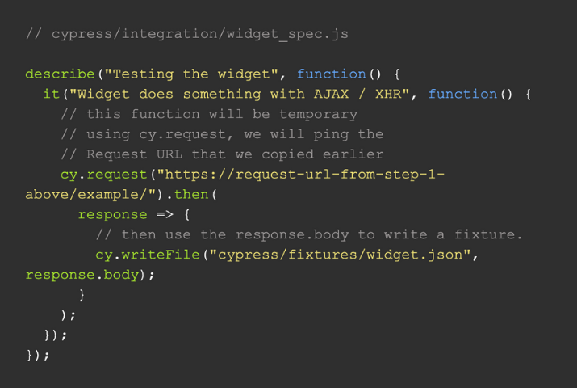Screen dimensions: 577x388
Task: Click the 'function' keyword on the describe line
Action: pos(332,74)
